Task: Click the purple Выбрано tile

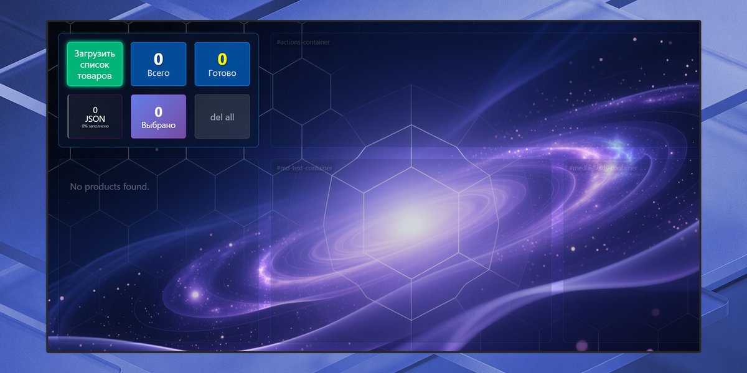Action: pos(158,116)
